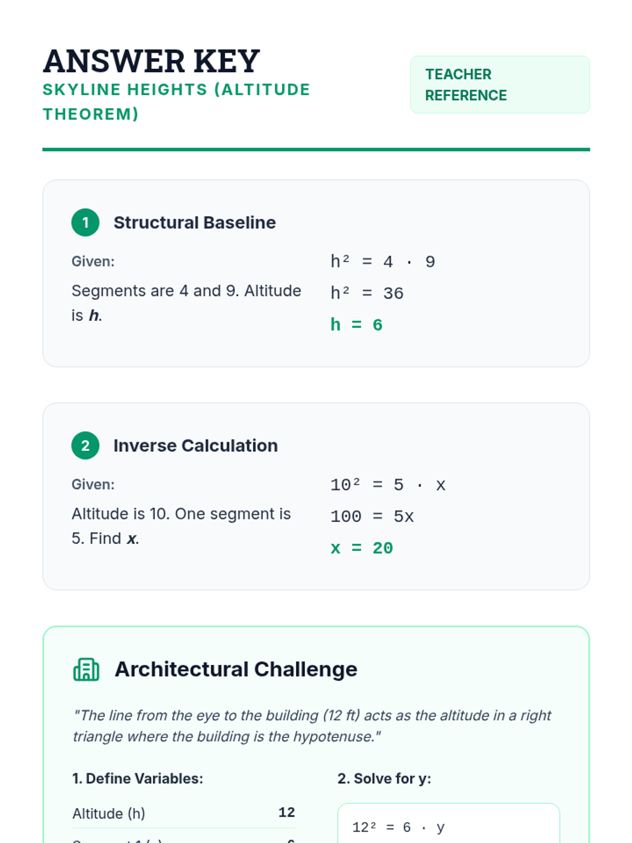This screenshot has height=843, width=632.
Task: Click the Inverse Calculation heading
Action: coord(195,446)
